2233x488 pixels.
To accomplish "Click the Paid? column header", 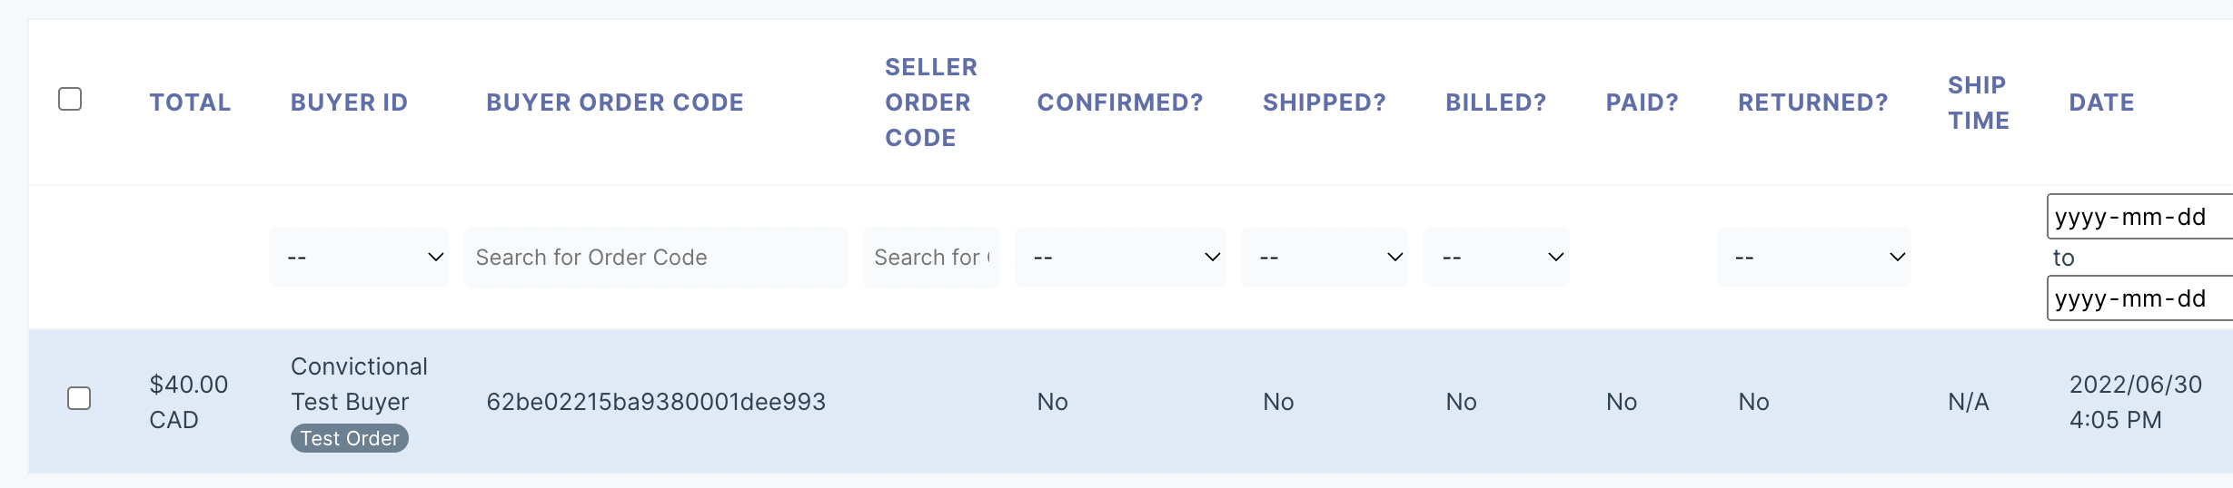I will 1642,102.
